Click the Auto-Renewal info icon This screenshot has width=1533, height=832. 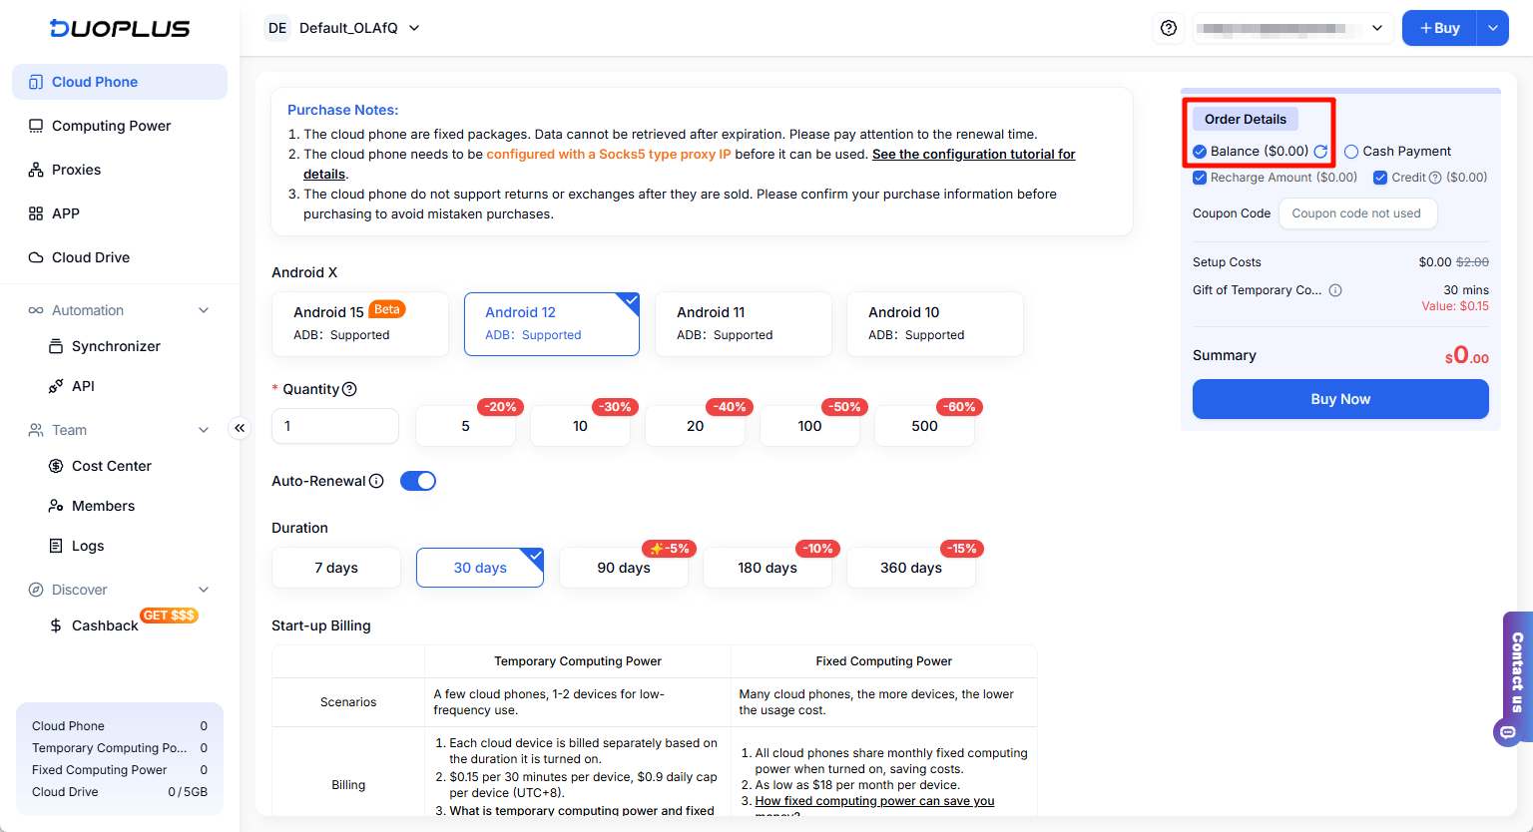point(376,481)
